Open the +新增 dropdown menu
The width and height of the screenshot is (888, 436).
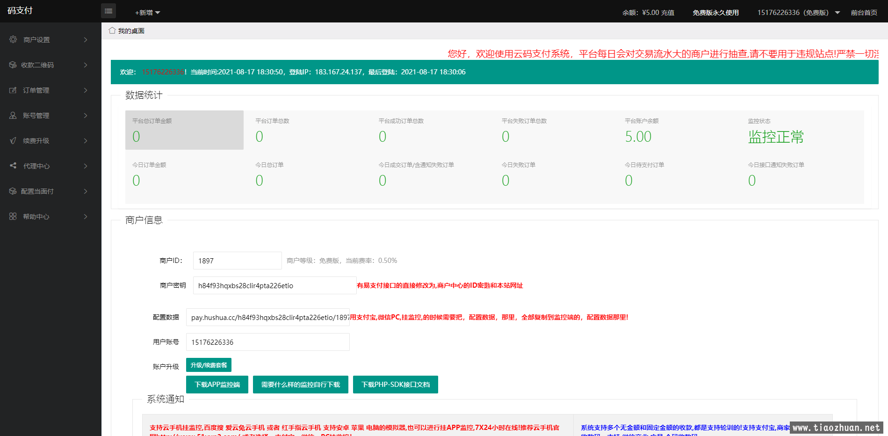147,13
